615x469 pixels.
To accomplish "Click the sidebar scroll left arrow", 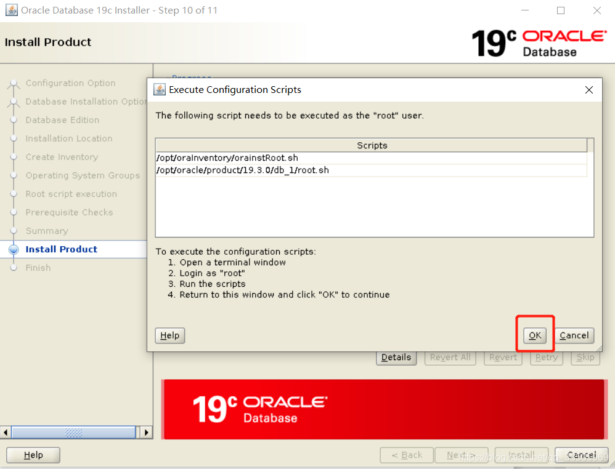I will (6, 433).
